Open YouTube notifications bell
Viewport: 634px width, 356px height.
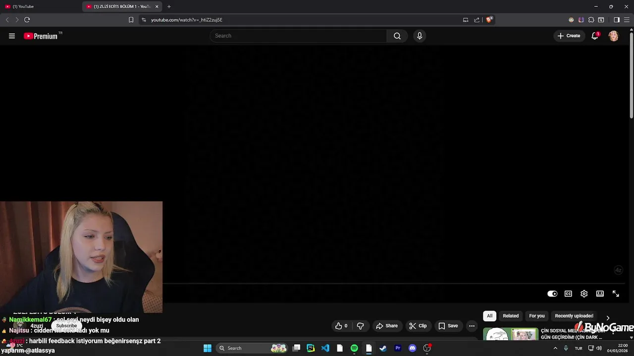click(x=595, y=36)
